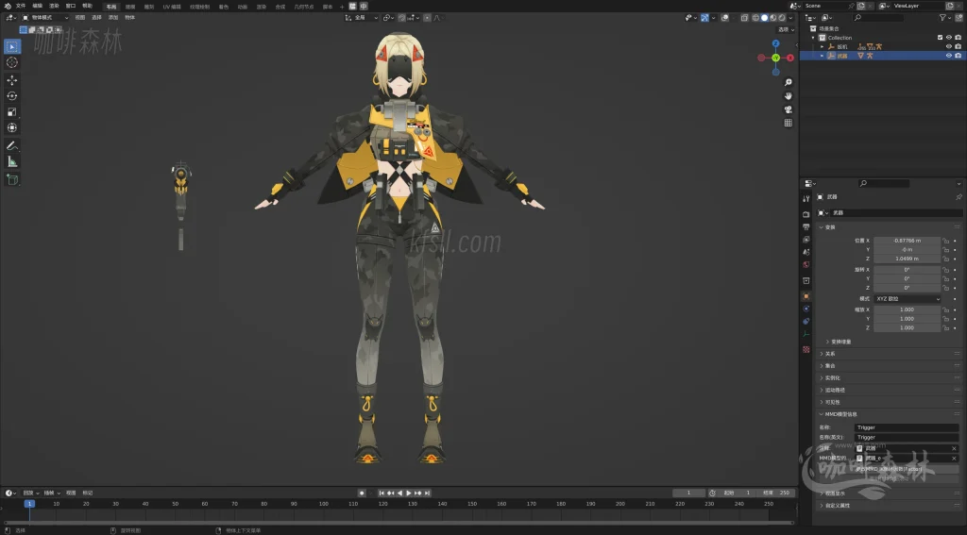Click the green Y axis on navigation gizmo

(776, 58)
